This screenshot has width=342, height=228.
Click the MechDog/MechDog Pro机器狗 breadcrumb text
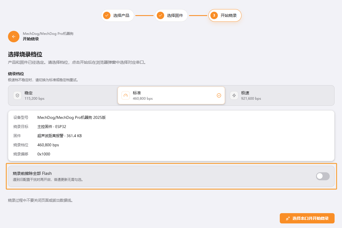[48, 34]
